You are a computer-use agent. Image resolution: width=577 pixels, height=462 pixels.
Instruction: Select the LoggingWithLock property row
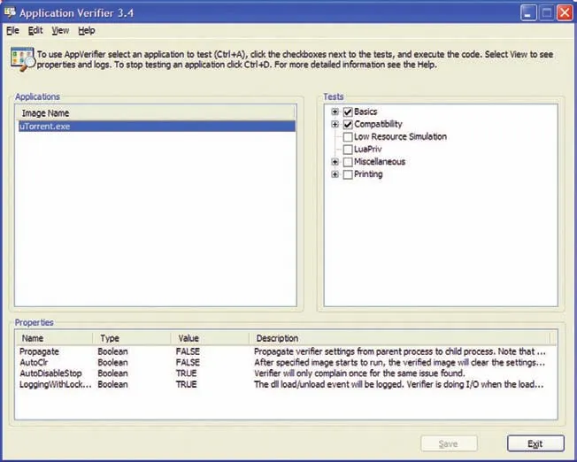coord(286,384)
